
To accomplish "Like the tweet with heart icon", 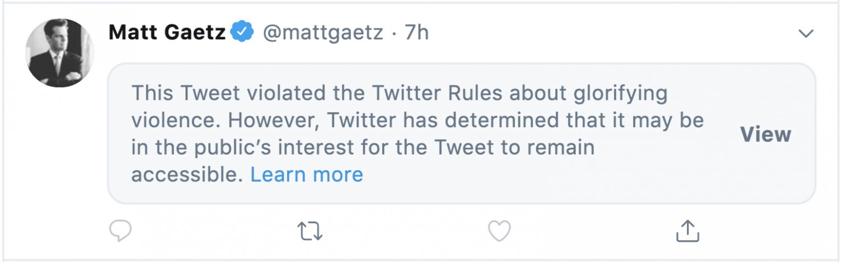I will [499, 231].
